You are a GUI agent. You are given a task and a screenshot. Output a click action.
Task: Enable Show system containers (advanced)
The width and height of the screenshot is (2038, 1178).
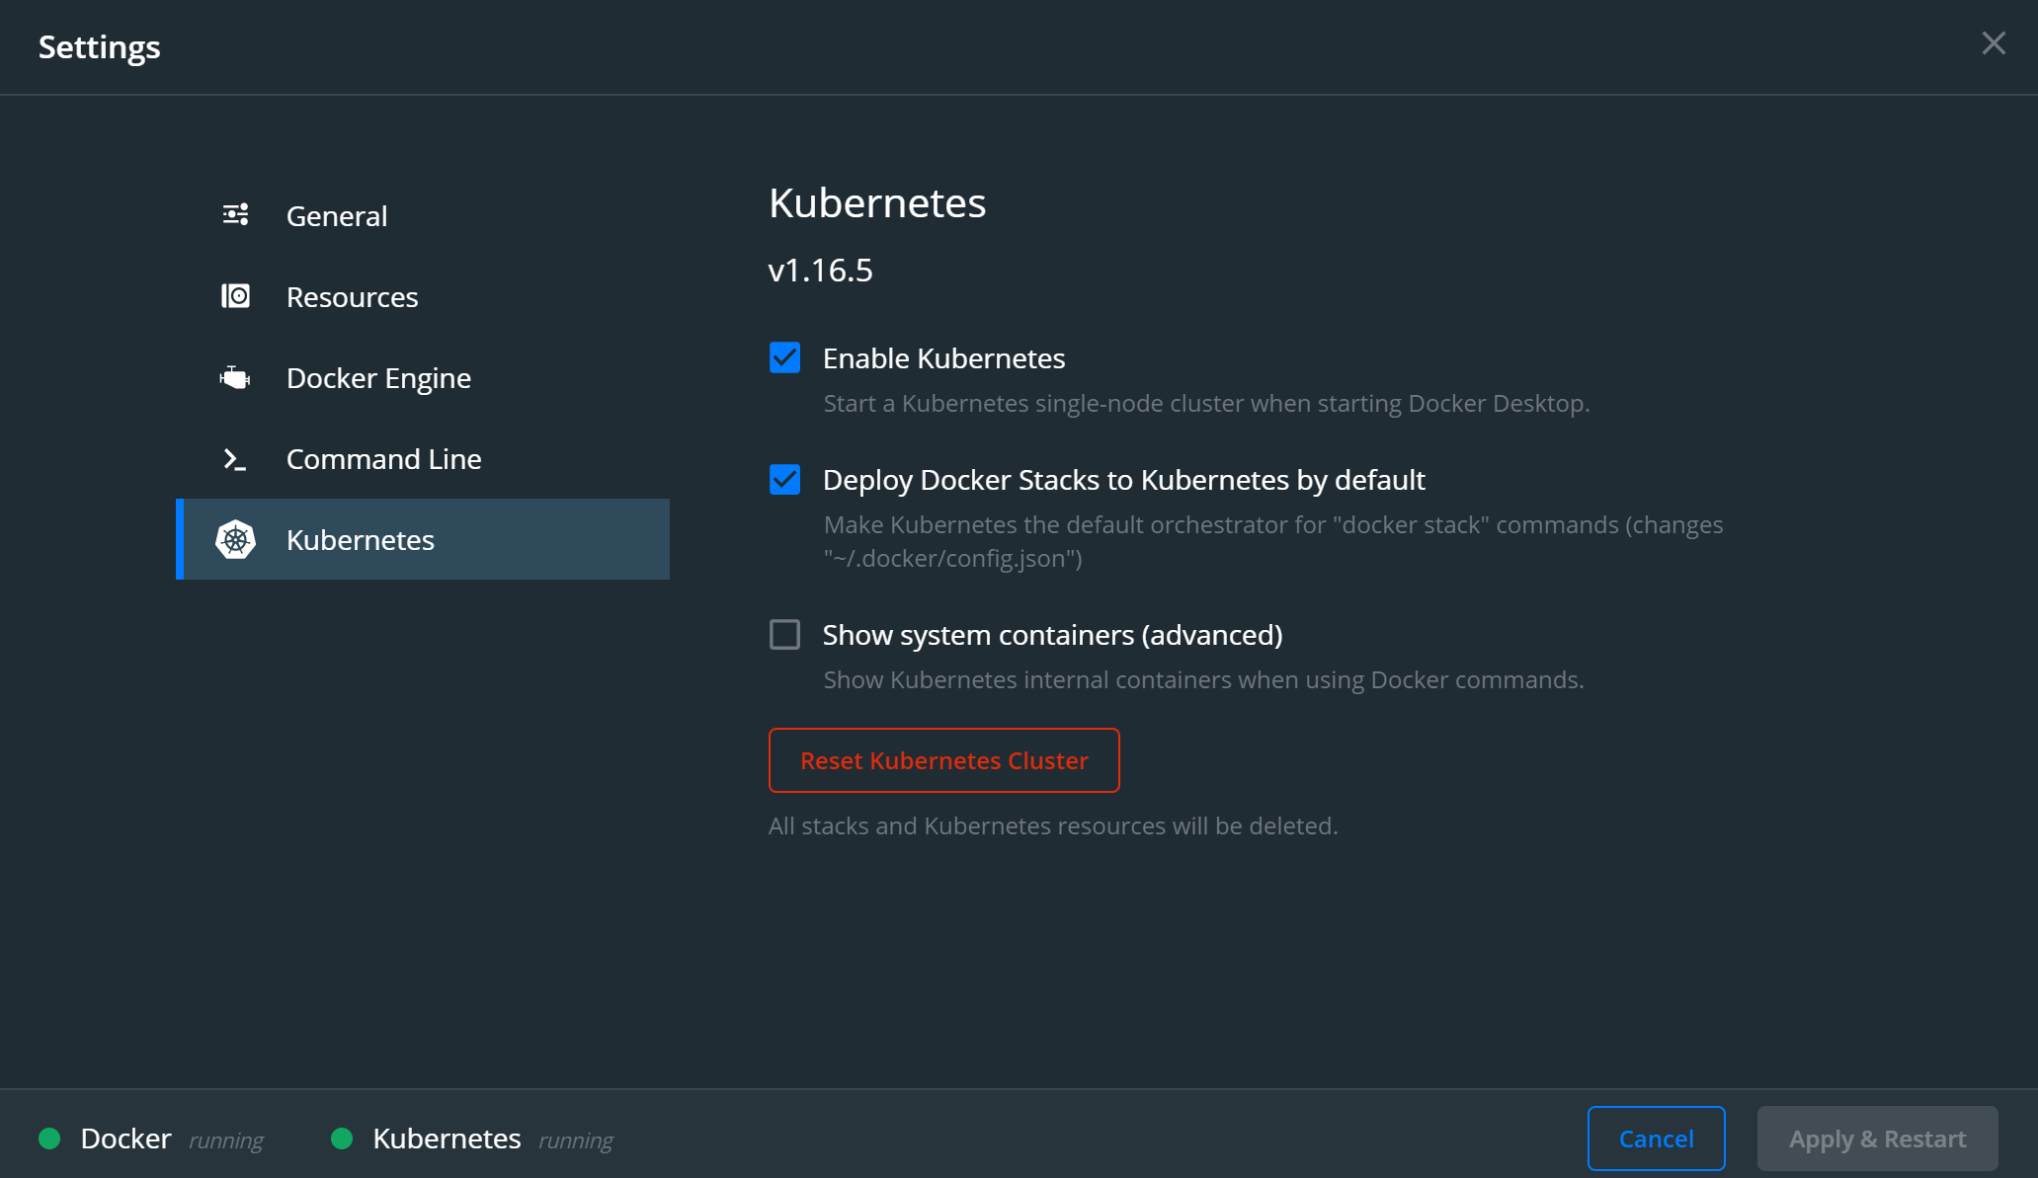coord(785,634)
